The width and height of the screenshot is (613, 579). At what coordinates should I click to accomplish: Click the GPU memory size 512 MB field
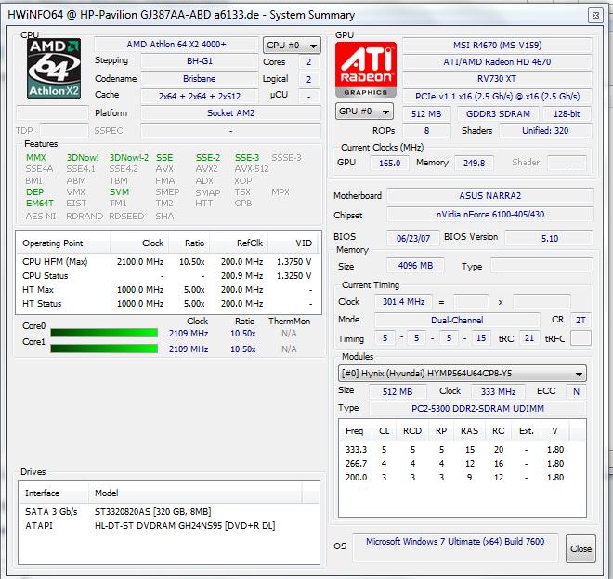(426, 113)
